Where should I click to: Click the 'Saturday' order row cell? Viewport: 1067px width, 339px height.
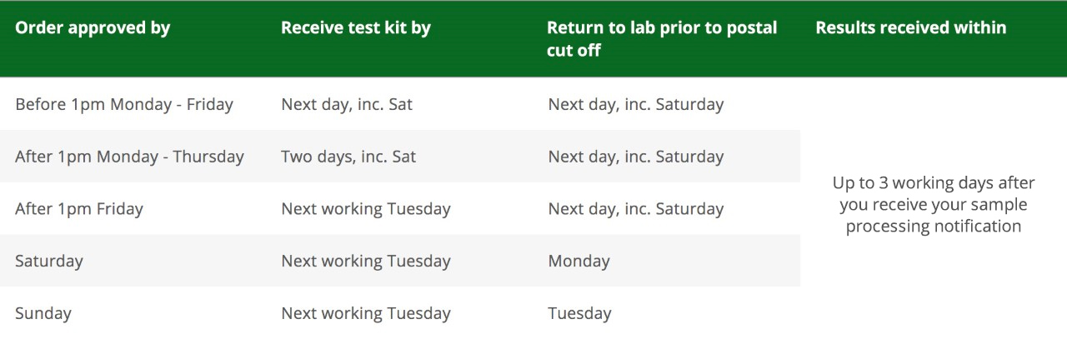tap(49, 261)
